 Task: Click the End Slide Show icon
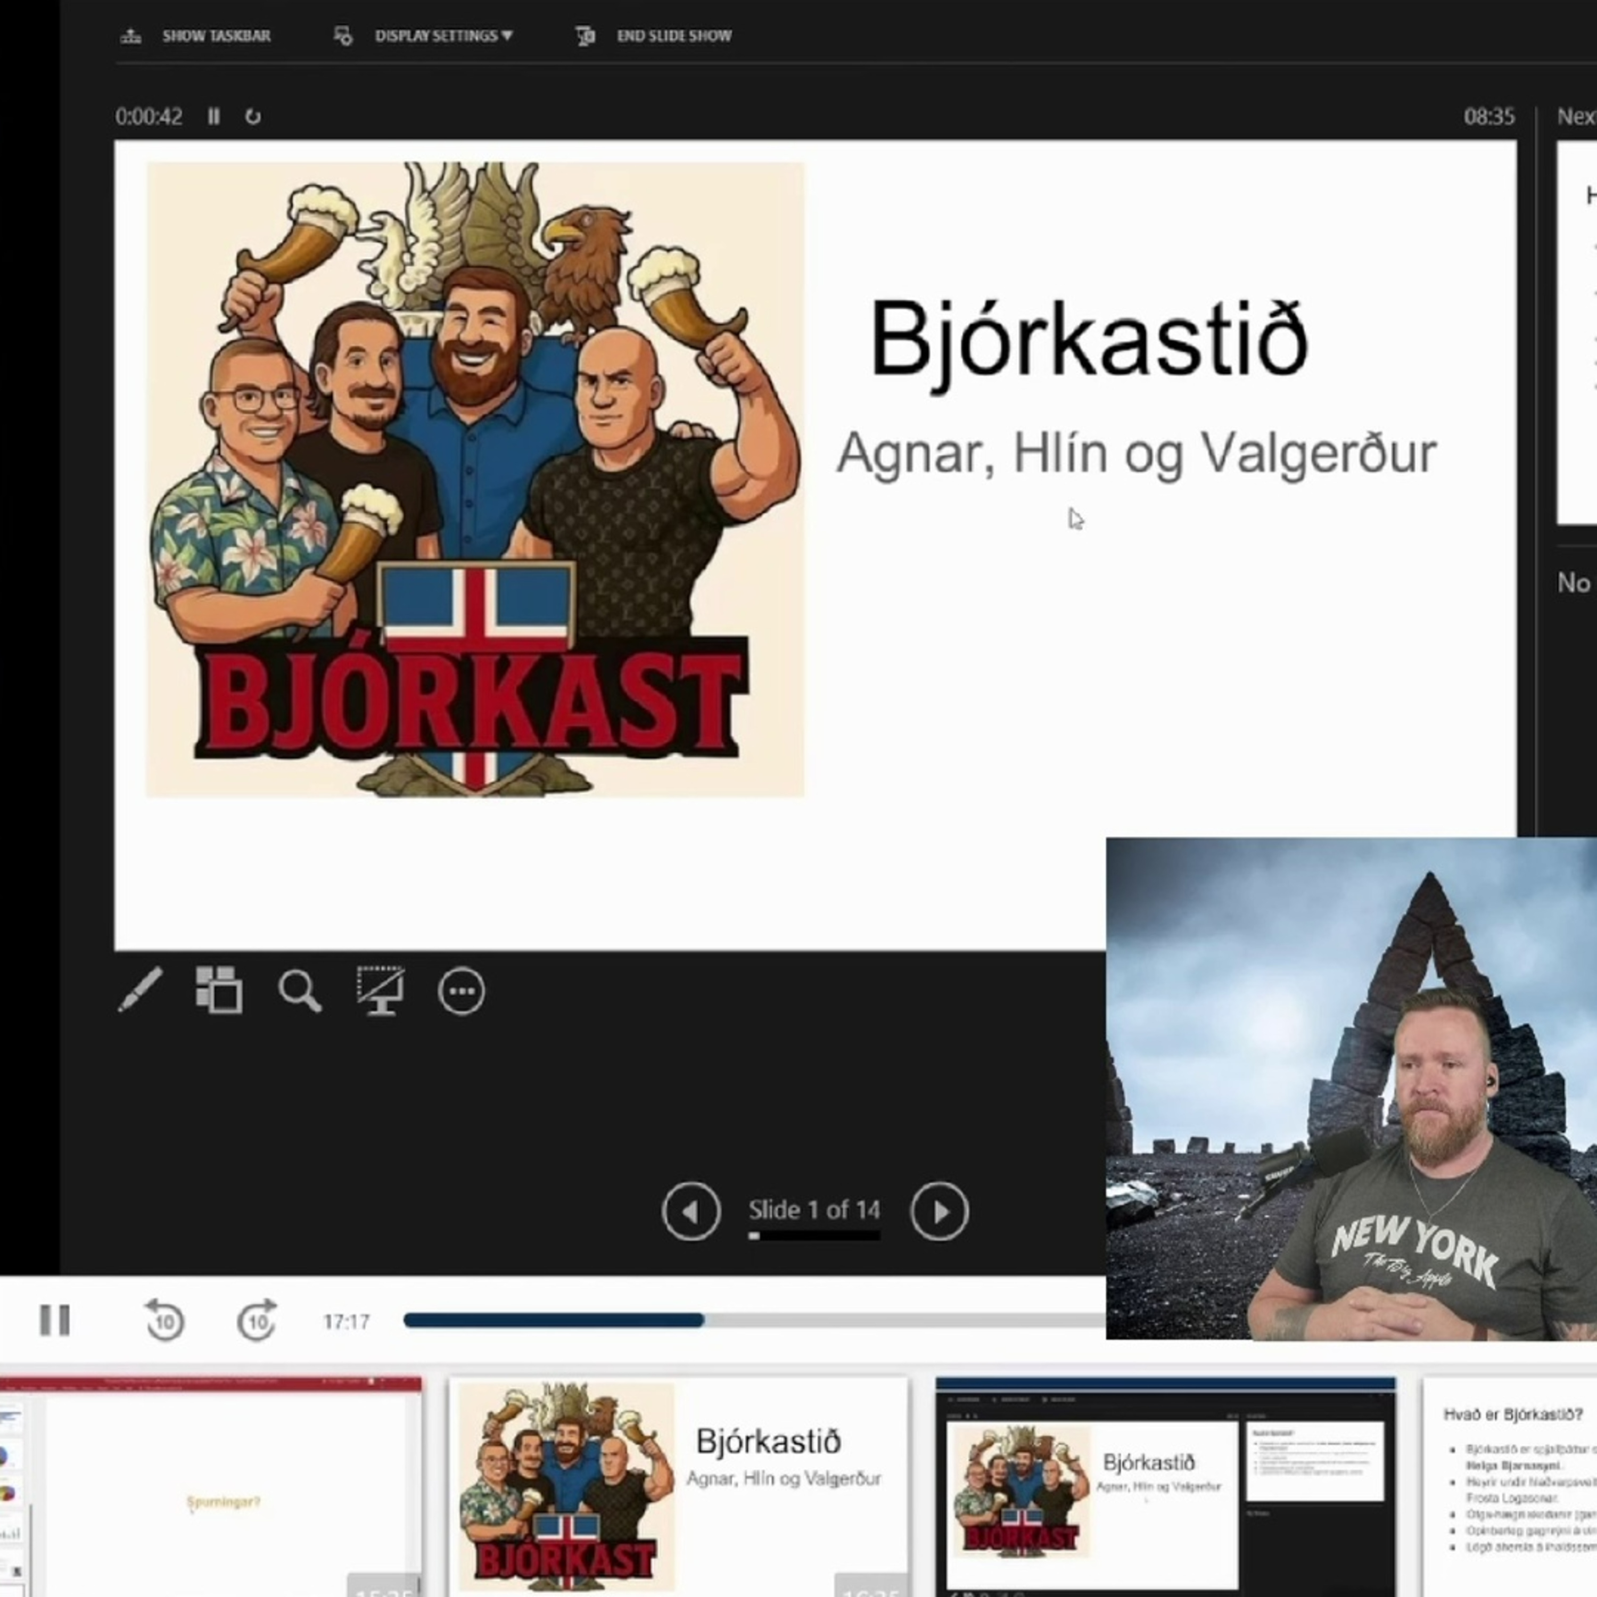[x=585, y=36]
